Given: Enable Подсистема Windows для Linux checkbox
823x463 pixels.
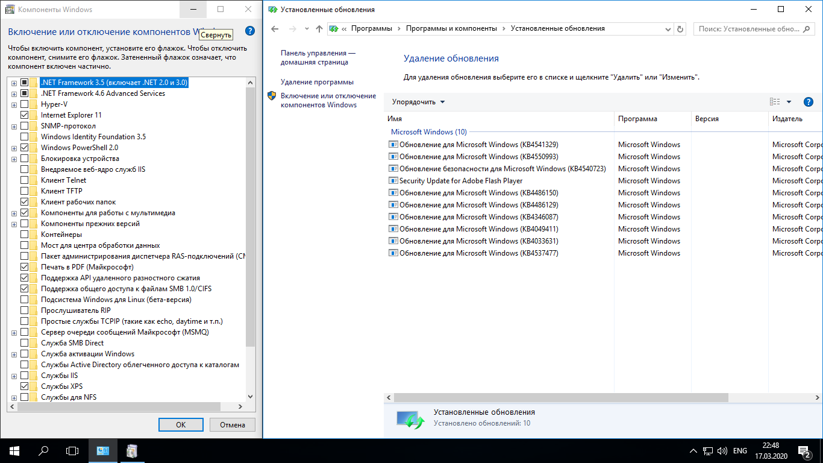Looking at the screenshot, I should pos(24,300).
